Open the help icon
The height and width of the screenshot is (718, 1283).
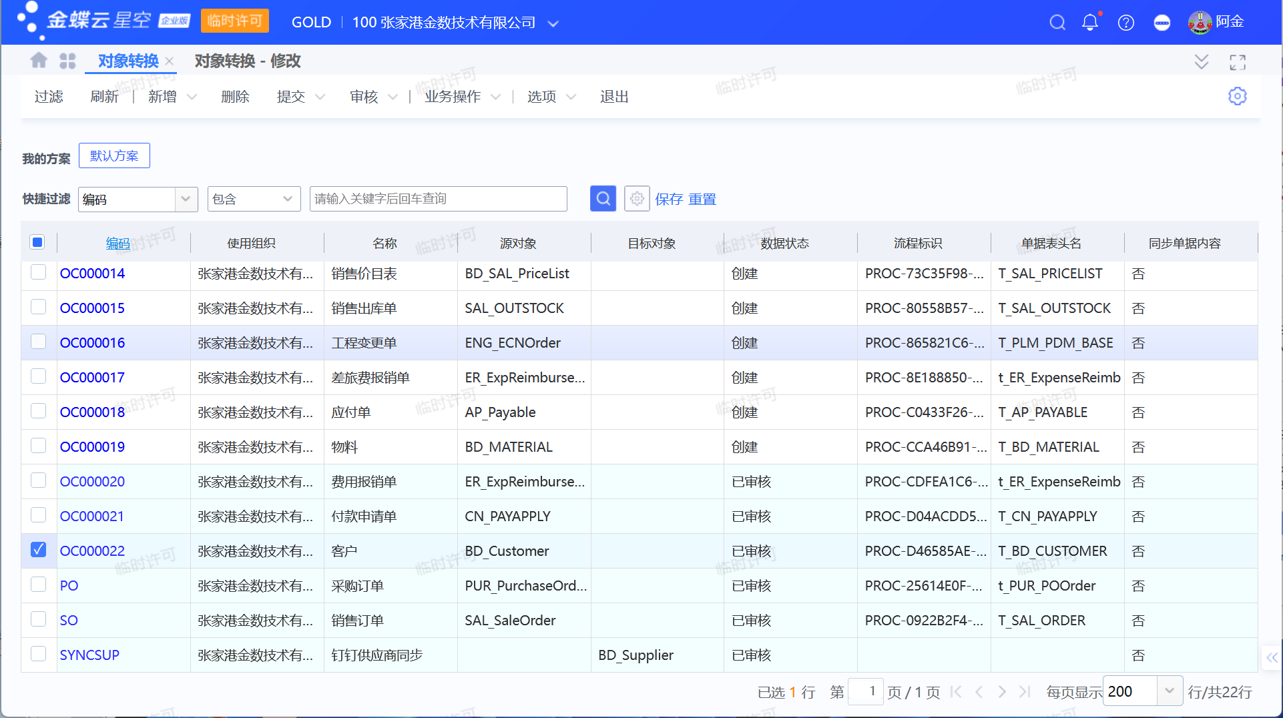1126,22
